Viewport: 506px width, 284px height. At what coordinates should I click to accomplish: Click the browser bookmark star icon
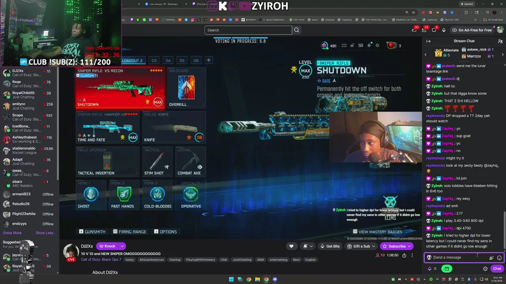(413, 12)
